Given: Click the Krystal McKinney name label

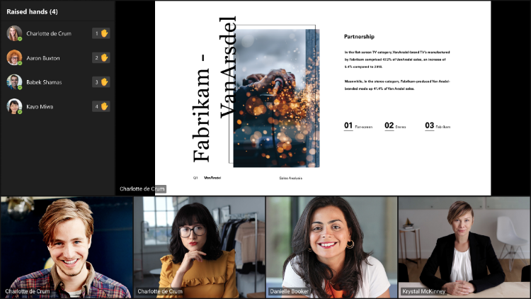Looking at the screenshot, I should (x=423, y=291).
